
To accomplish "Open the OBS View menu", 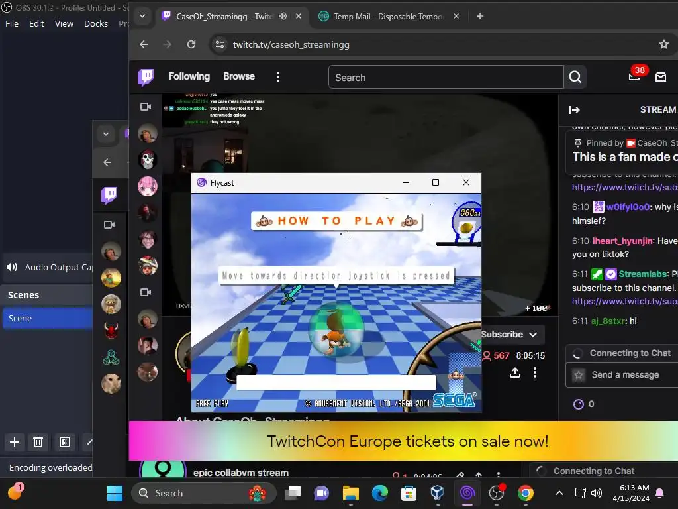I will click(64, 23).
